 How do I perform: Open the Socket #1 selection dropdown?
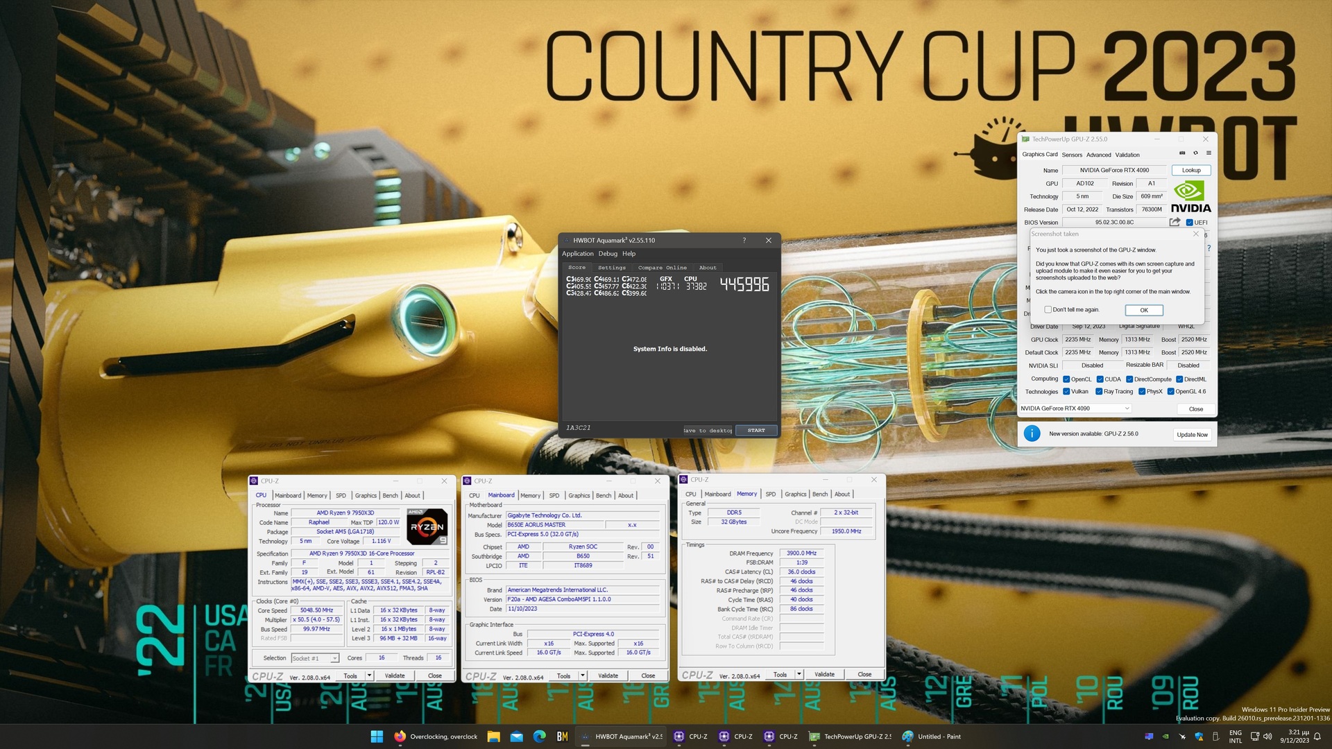pyautogui.click(x=315, y=658)
